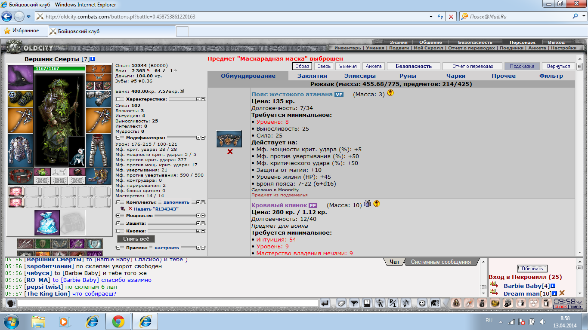
Task: Click the Отчет о переводах button
Action: [472, 66]
